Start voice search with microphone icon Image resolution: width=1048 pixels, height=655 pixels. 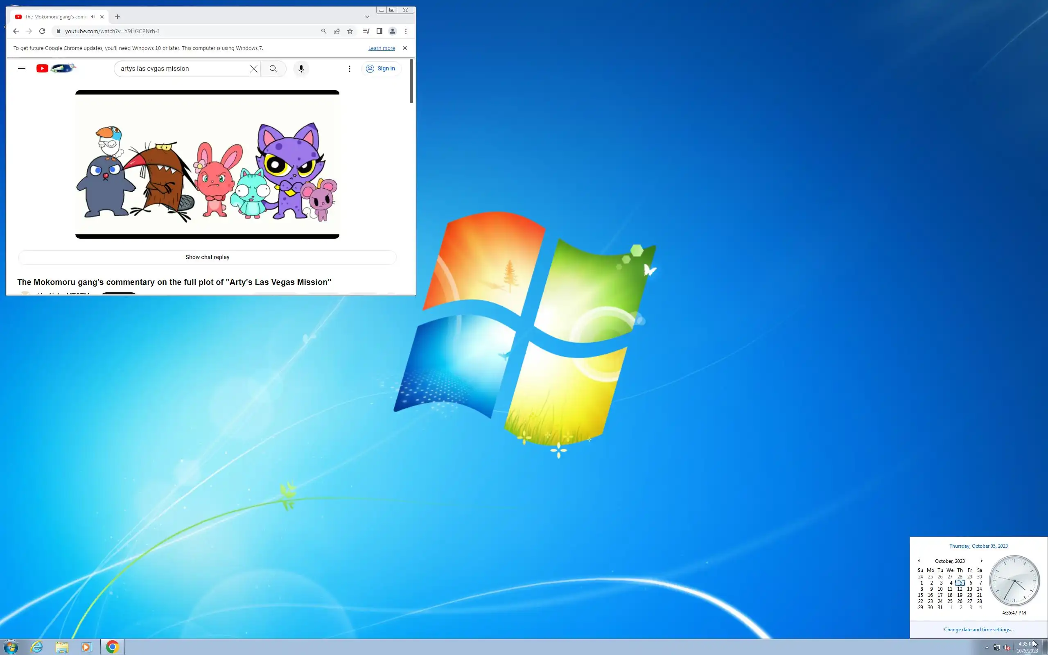(301, 68)
